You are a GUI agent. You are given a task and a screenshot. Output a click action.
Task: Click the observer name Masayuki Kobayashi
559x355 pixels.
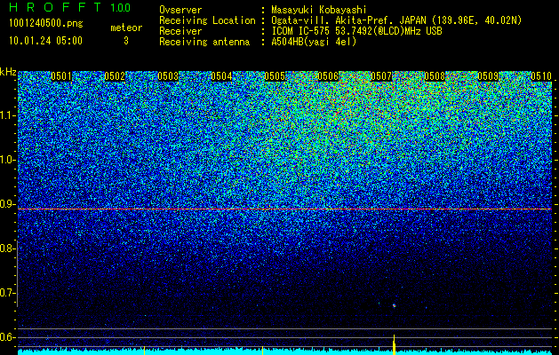(319, 11)
